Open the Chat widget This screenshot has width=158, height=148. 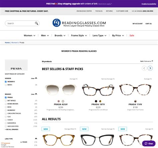tap(149, 143)
